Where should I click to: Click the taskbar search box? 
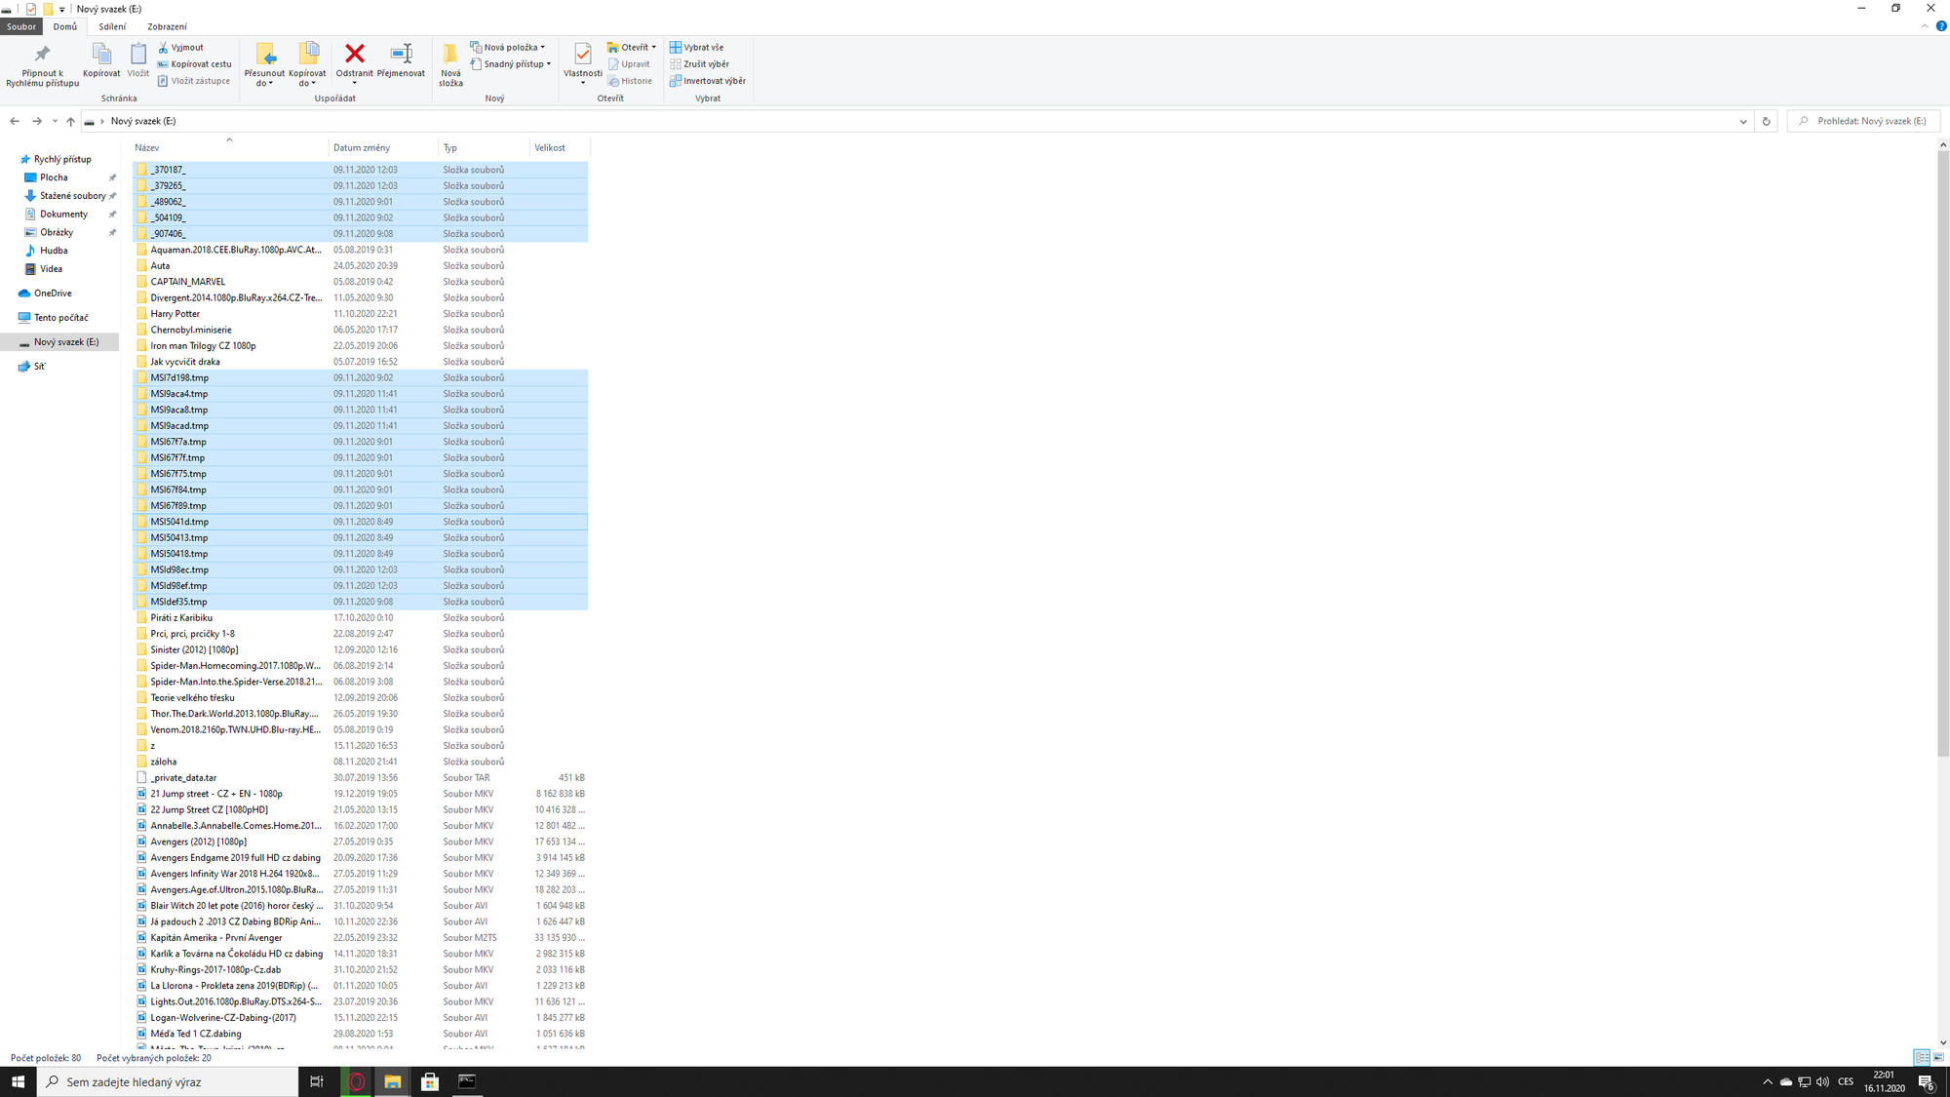tap(168, 1081)
